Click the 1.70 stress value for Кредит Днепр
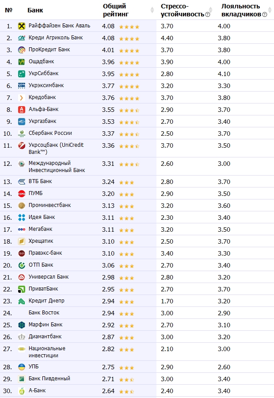The image size is (274, 398). tap(167, 301)
